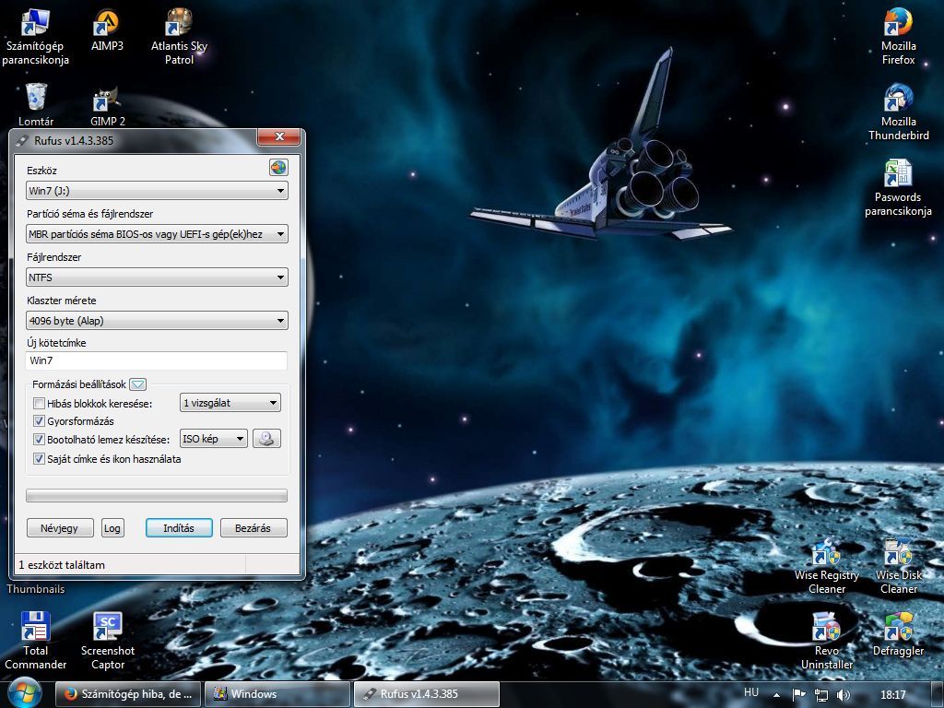The width and height of the screenshot is (944, 708).
Task: Click the Névjegy button
Action: coord(60,528)
